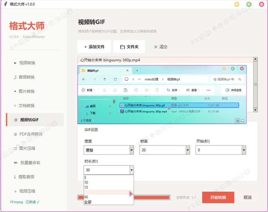Select the 心开始の未来 bingsunny 360p.mp4 list entry

(165, 60)
